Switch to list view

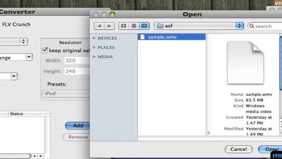pyautogui.click(x=134, y=26)
